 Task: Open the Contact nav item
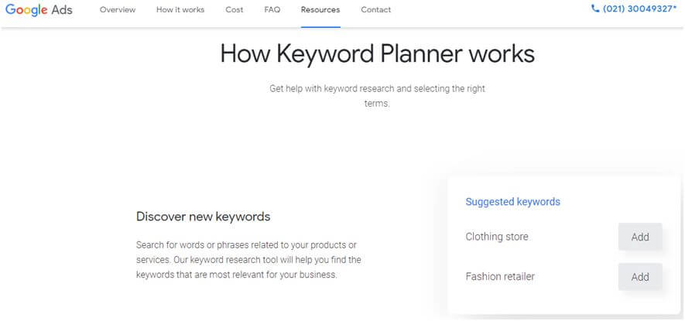pyautogui.click(x=375, y=9)
